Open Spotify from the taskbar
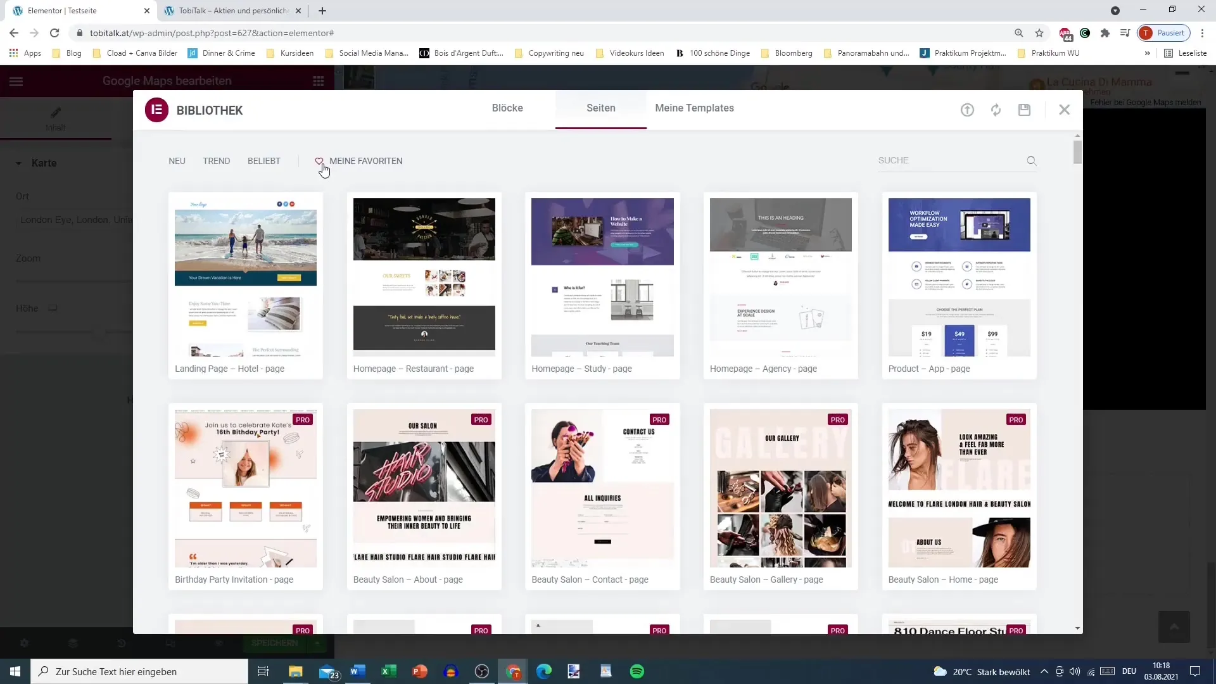Viewport: 1216px width, 684px height. (637, 671)
